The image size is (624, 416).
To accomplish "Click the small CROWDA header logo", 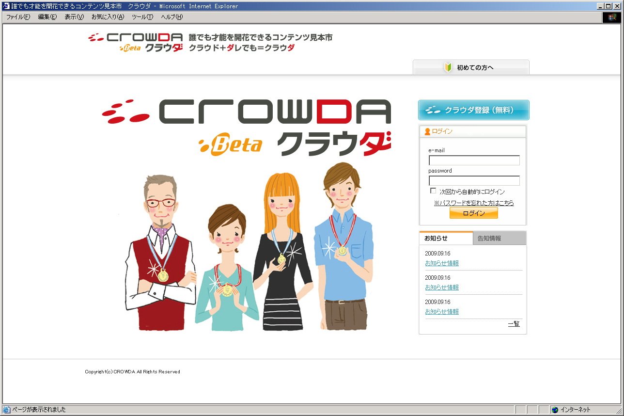I will (136, 43).
